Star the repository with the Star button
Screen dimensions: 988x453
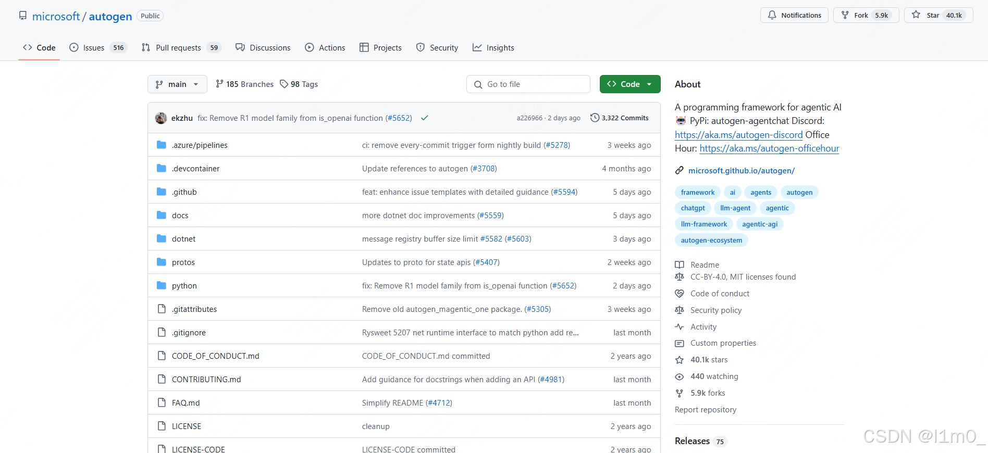pyautogui.click(x=938, y=15)
